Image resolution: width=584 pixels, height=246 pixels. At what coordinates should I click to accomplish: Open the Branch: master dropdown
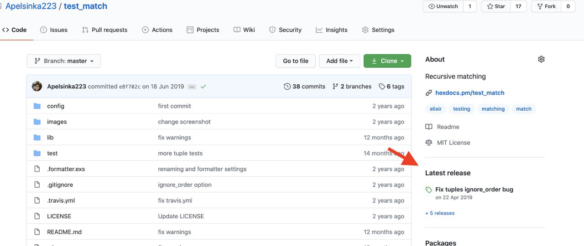(x=63, y=61)
